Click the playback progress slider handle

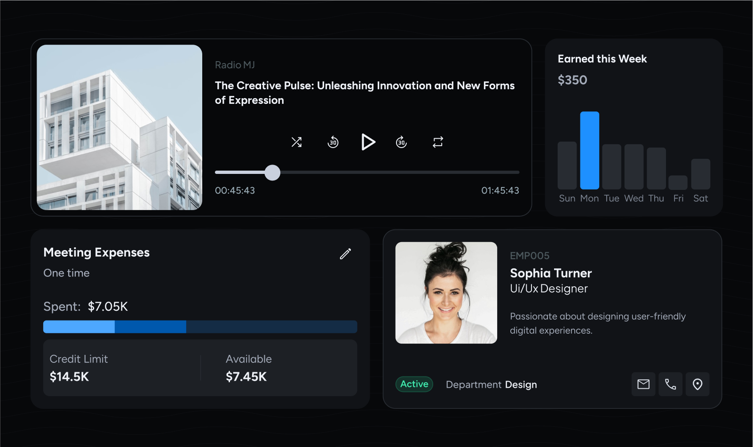pyautogui.click(x=272, y=173)
